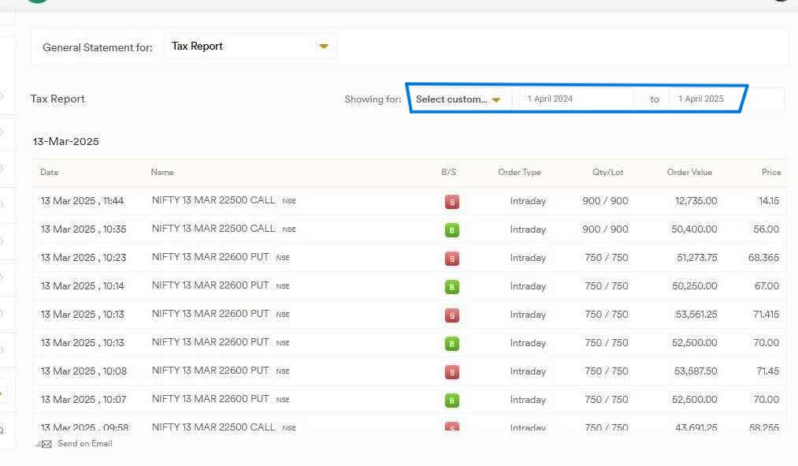798x466 pixels.
Task: Click the Date column header
Action: 50,172
